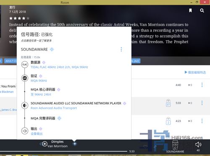
Task: Open the three-dot menu in the signal path popup
Action: 121,49
